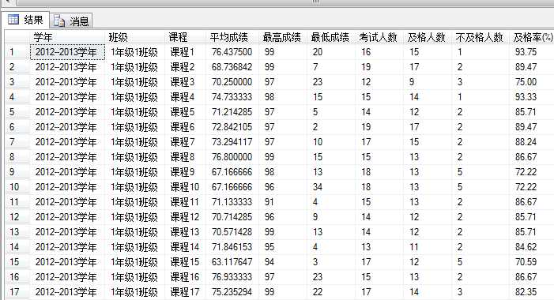This screenshot has height=300, width=554.
Task: Click the 班级 column header
Action: tap(135, 37)
